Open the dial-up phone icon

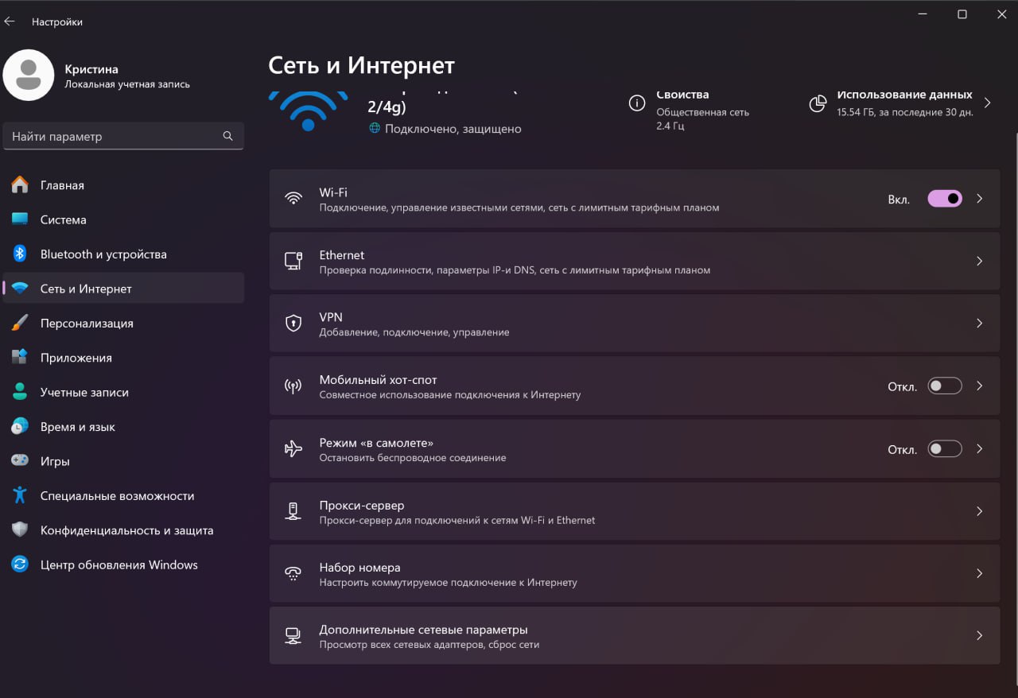pyautogui.click(x=293, y=573)
